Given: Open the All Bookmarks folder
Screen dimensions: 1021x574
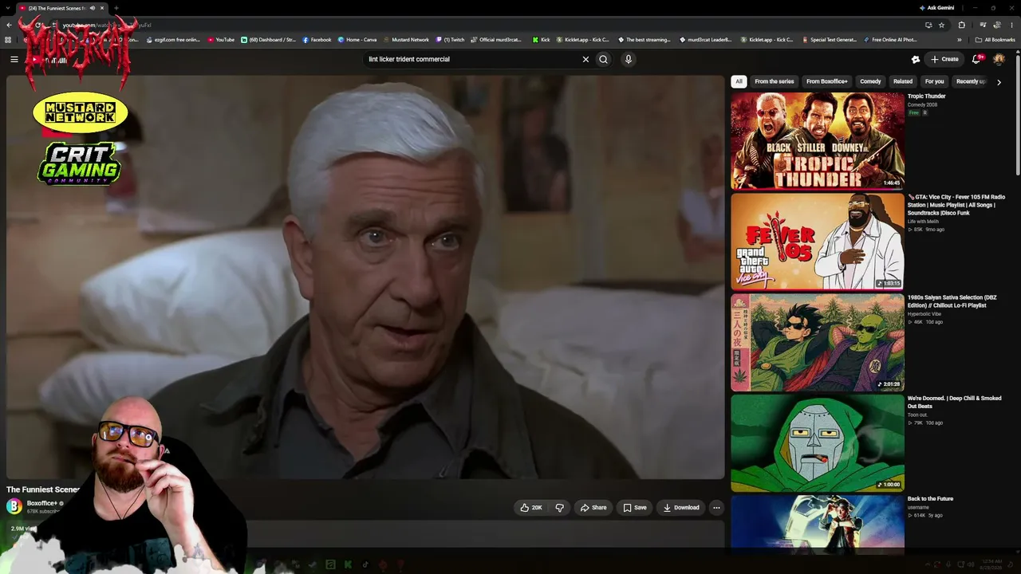Looking at the screenshot, I should (x=995, y=40).
